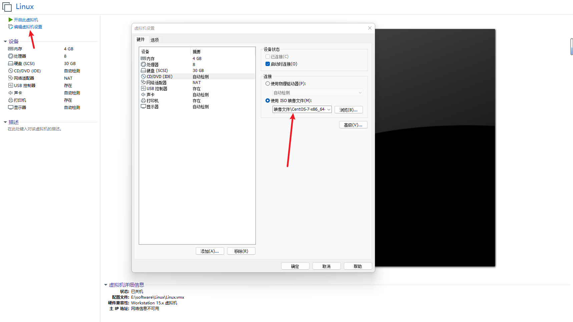Collapse the 描述 section expander
The height and width of the screenshot is (322, 573).
point(5,122)
